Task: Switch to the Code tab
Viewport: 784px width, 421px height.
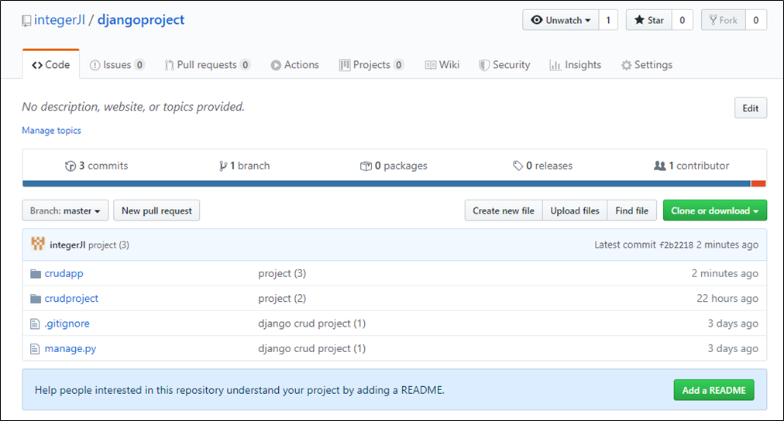Action: click(x=51, y=65)
